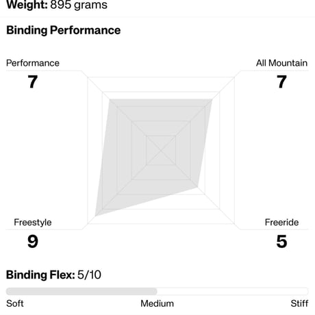This screenshot has width=315, height=315.
Task: Select the Soft flex label
Action: coord(15,303)
